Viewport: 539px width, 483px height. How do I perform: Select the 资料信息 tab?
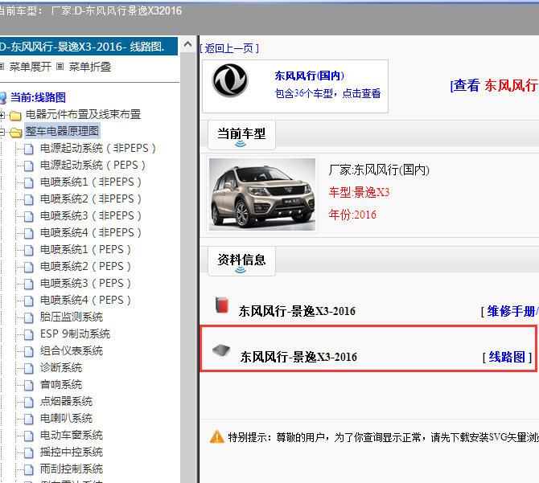click(241, 260)
